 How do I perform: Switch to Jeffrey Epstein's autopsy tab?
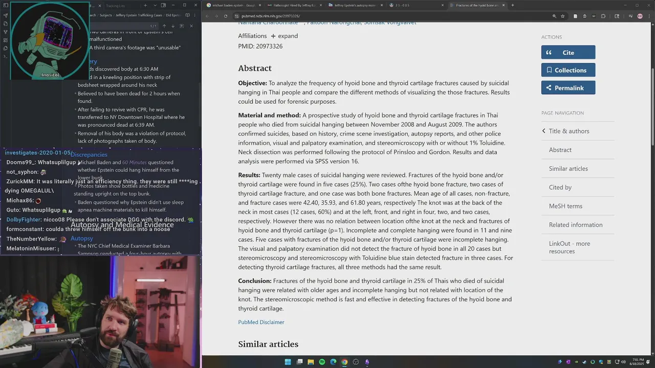point(355,5)
